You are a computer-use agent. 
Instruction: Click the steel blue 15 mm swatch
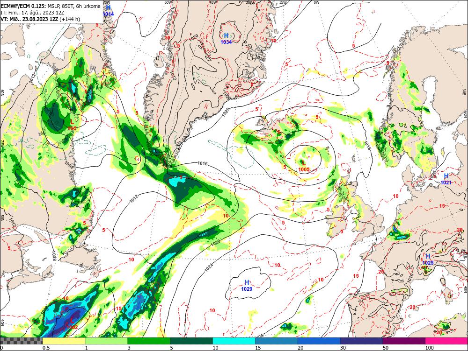click(277, 341)
